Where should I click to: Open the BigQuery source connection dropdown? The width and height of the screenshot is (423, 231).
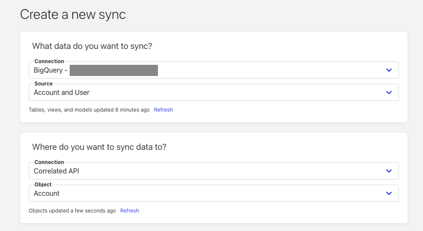pos(207,70)
